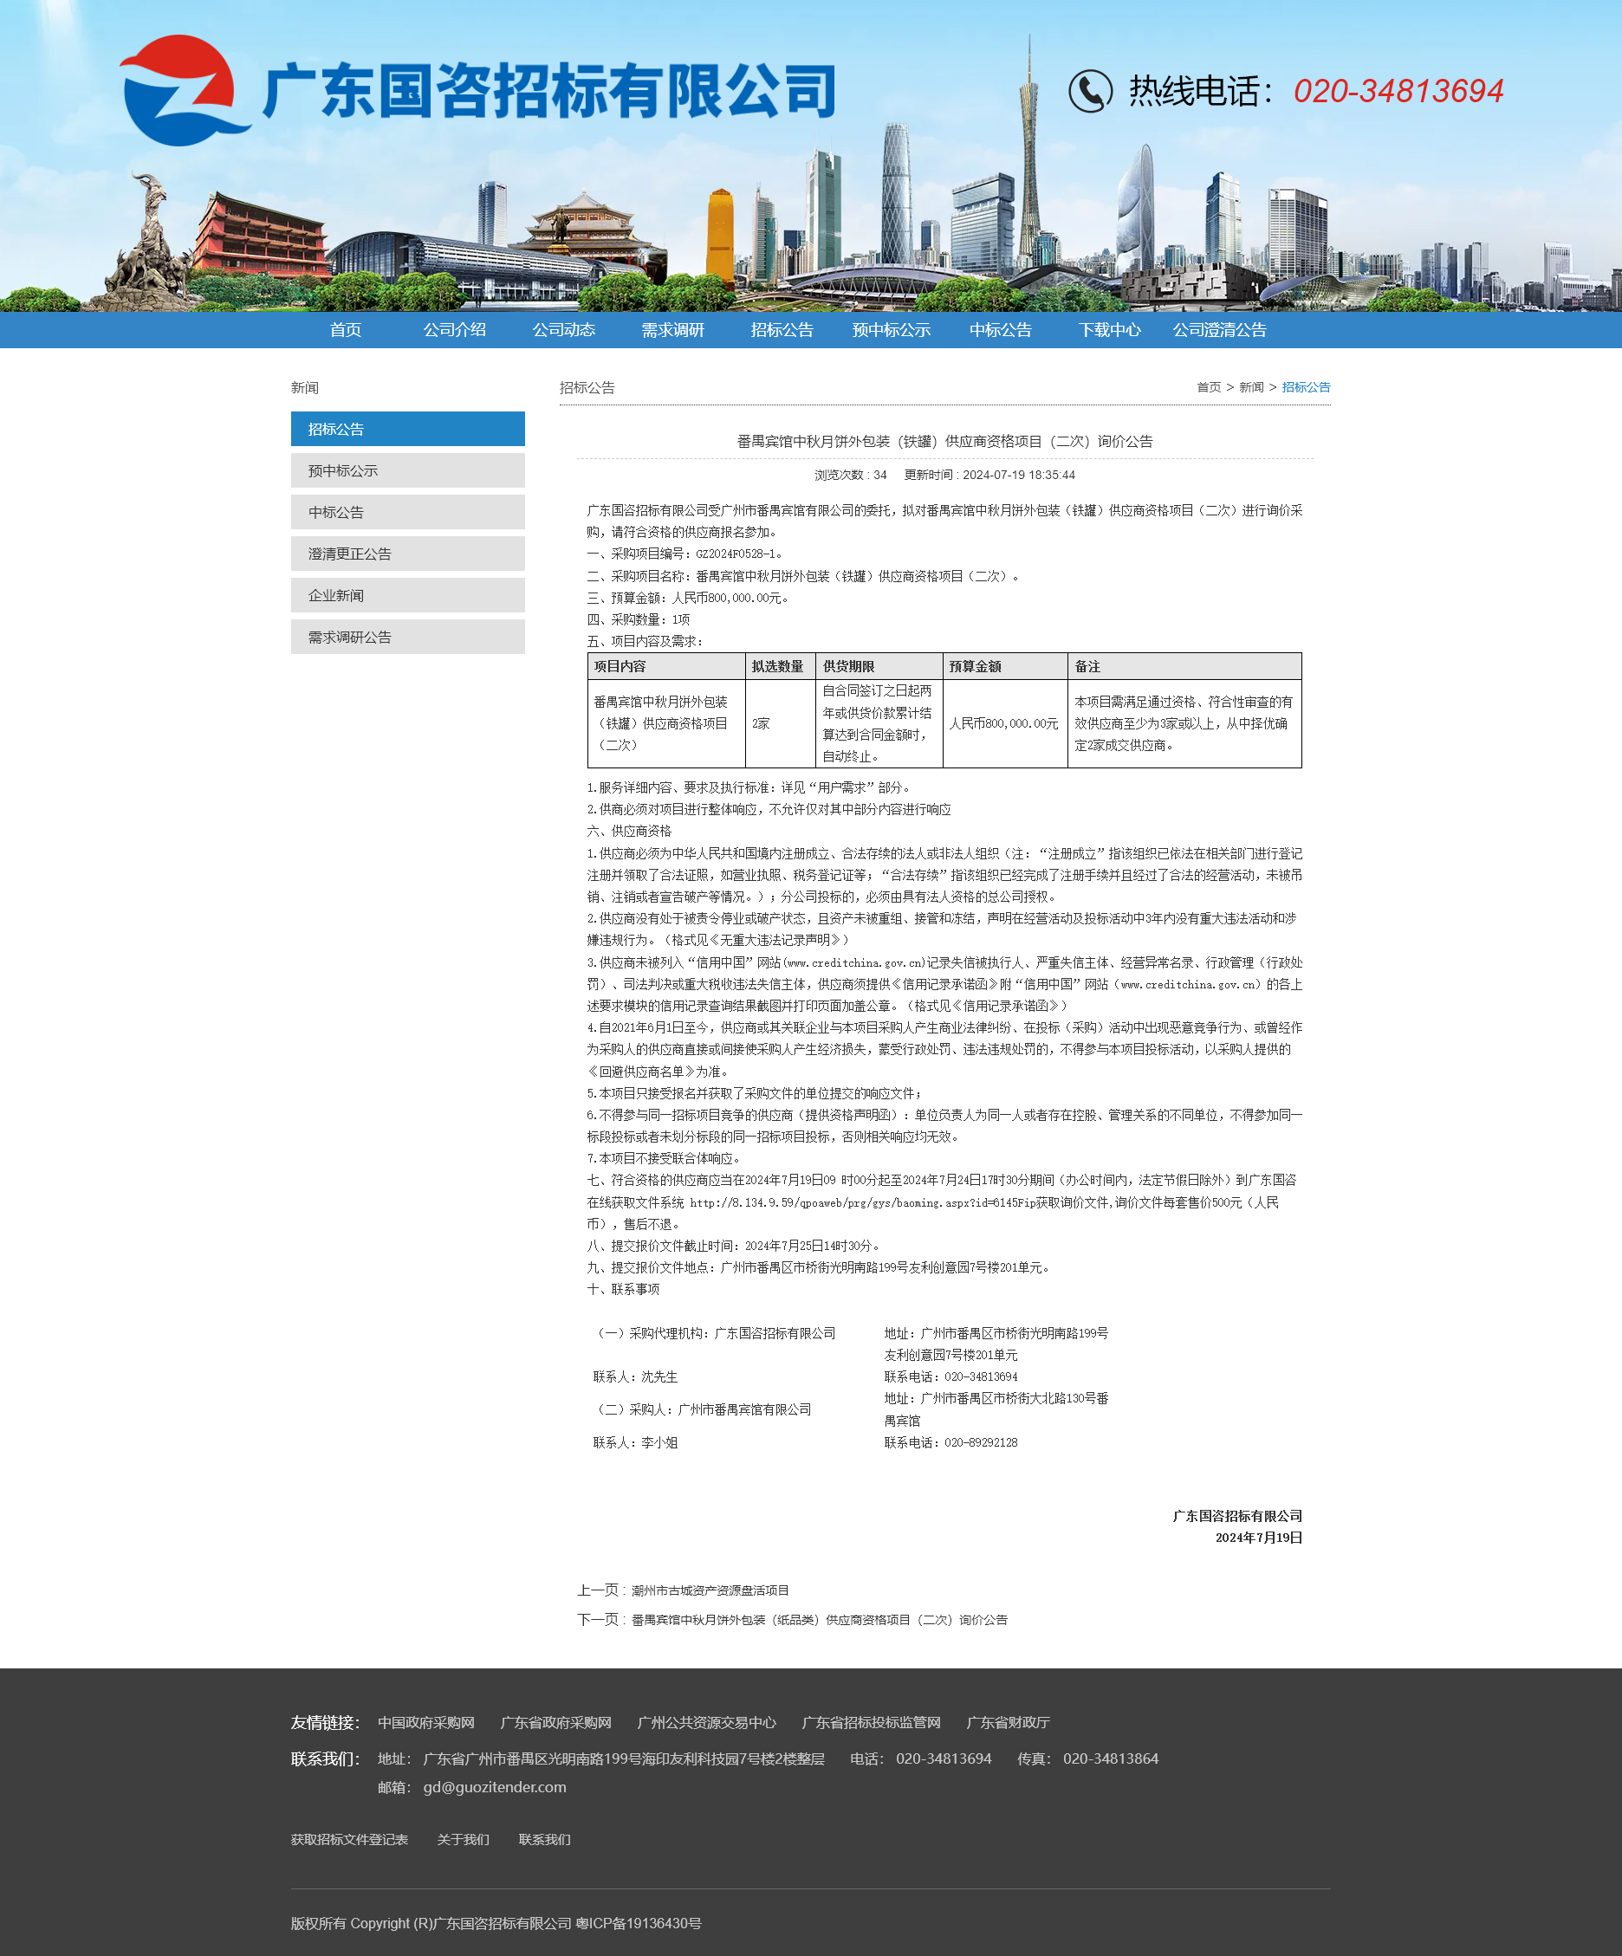
Task: Click 首页 in the breadcrumb
Action: (x=1209, y=387)
